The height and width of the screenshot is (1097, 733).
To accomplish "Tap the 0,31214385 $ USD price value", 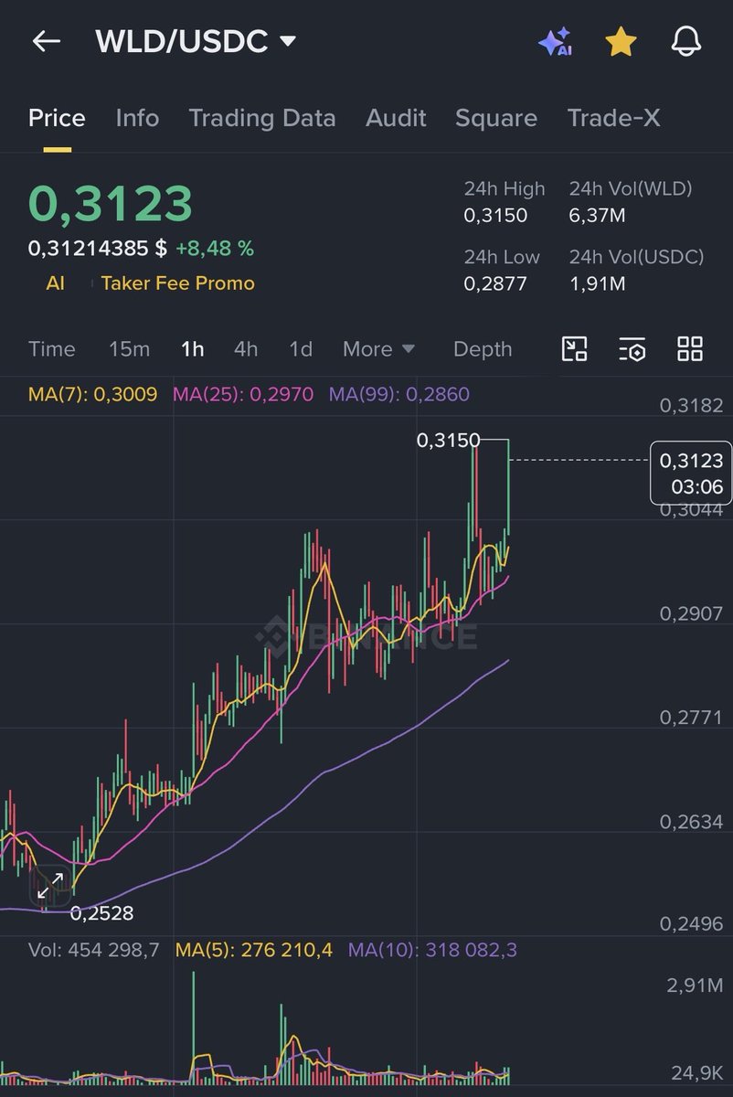I will [98, 249].
